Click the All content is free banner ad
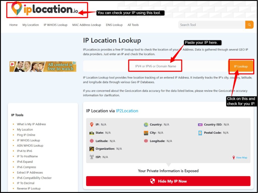This screenshot has width=258, height=193. pos(43,67)
